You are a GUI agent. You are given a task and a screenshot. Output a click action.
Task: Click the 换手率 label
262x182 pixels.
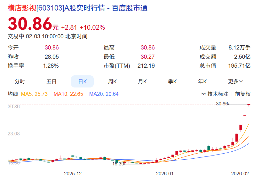pyautogui.click(x=16, y=66)
